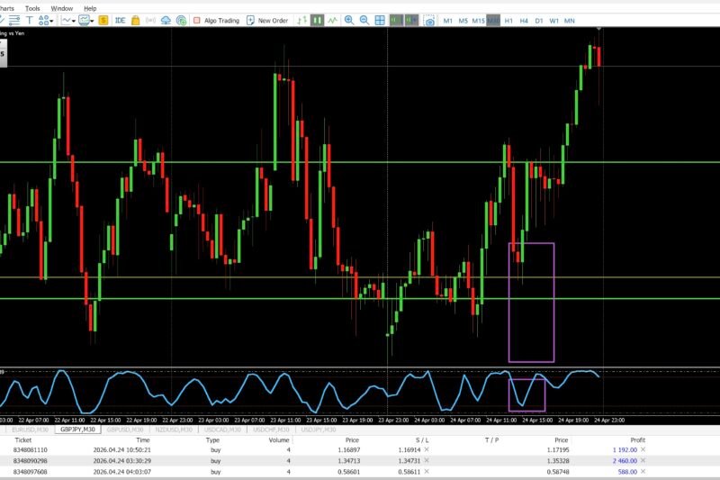Open the cloud VPS hosting icon
This screenshot has width=720, height=480.
(166, 20)
